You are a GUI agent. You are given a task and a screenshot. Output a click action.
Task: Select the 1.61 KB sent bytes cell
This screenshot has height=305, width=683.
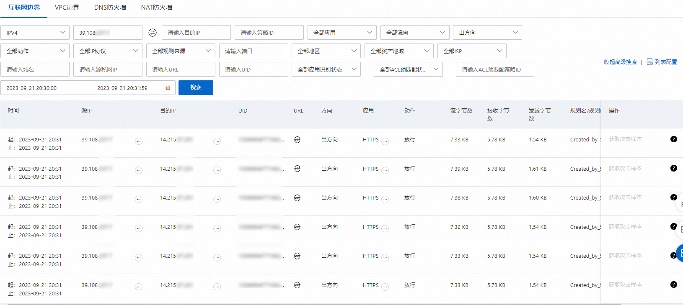coord(538,169)
